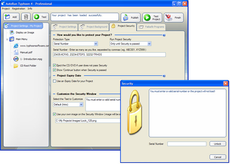Collapse the Main Menu tree node

pos(7,39)
